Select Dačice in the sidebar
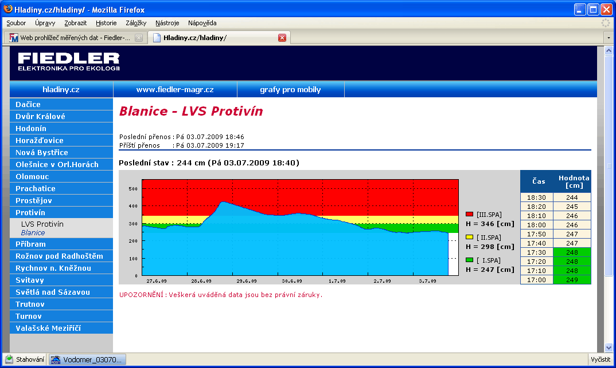Viewport: 616px width, 368px height. tap(61, 104)
